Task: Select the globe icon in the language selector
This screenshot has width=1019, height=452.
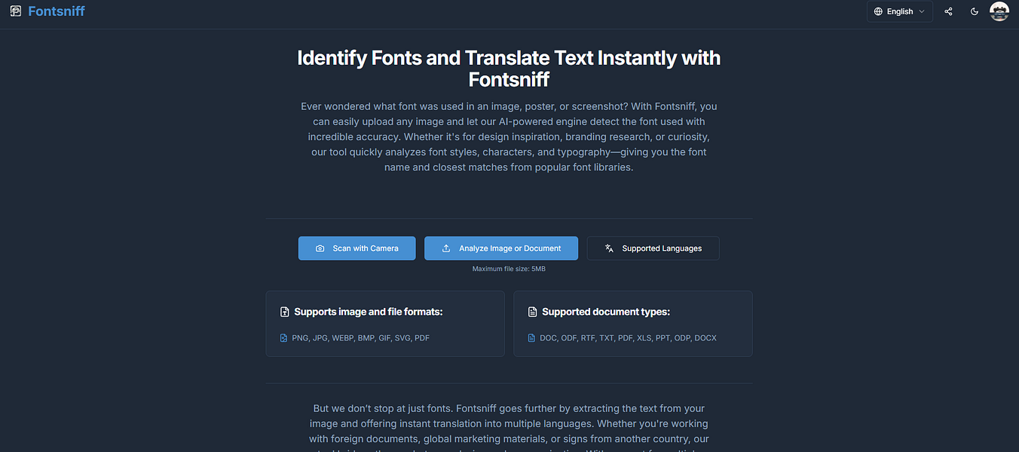Action: (x=878, y=11)
